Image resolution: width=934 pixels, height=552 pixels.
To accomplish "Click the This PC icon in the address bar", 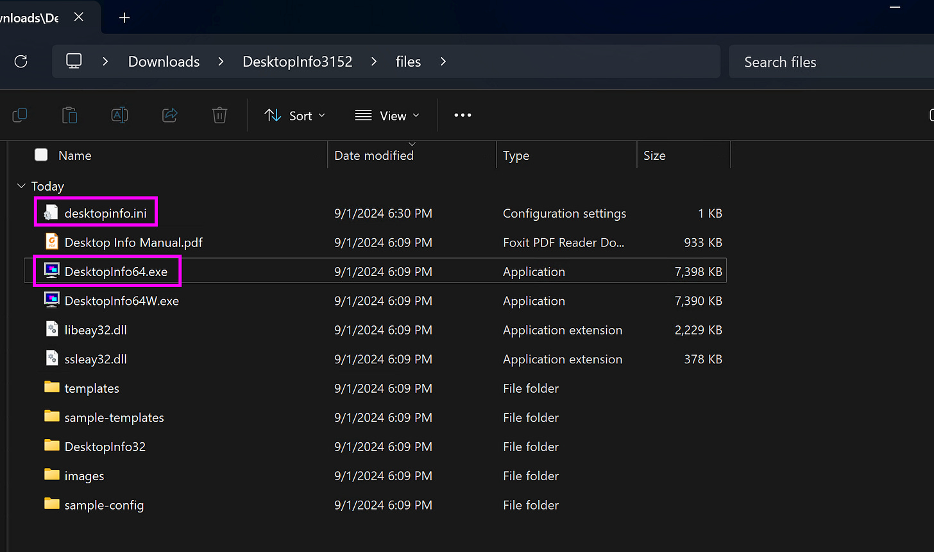I will click(74, 61).
